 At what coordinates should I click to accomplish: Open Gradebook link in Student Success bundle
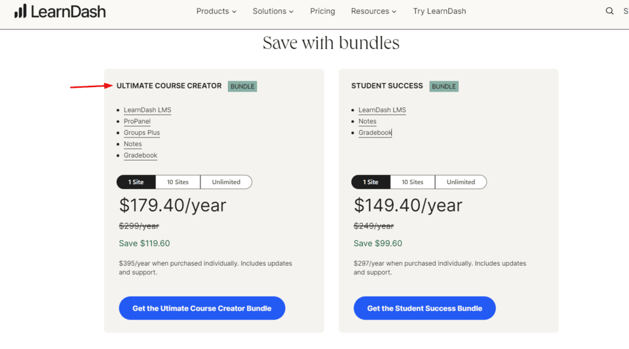point(375,132)
